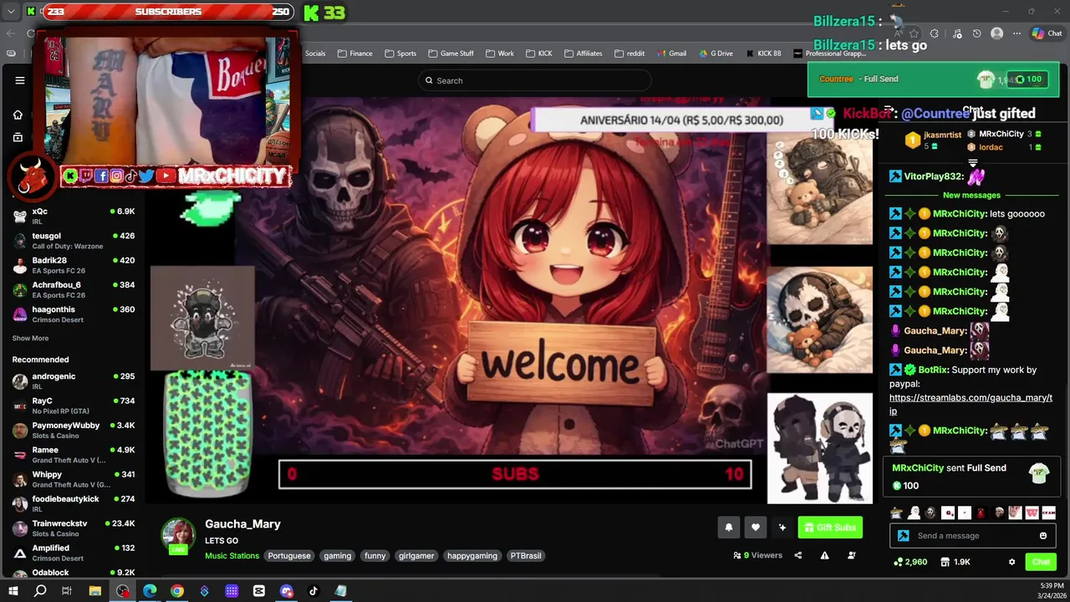The height and width of the screenshot is (602, 1070).
Task: Open TikTok app in taskbar
Action: click(x=313, y=591)
